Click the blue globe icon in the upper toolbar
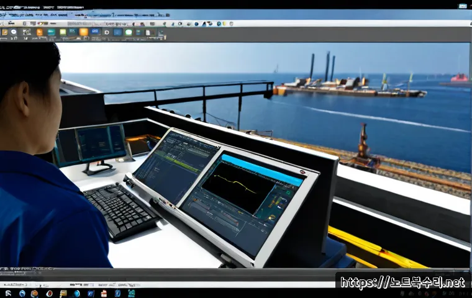472x298 pixels. click(x=196, y=24)
